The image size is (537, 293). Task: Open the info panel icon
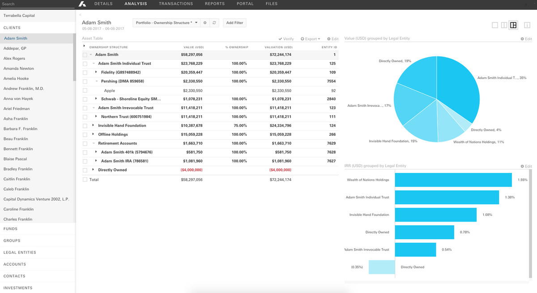(527, 25)
